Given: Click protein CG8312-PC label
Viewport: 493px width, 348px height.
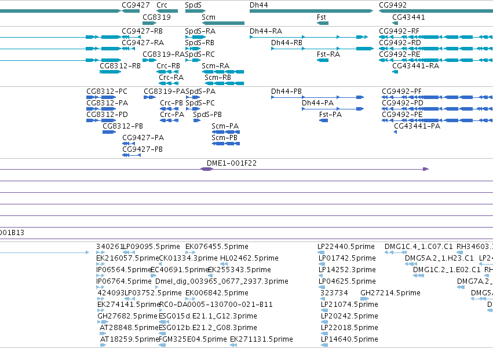Looking at the screenshot, I should (107, 91).
